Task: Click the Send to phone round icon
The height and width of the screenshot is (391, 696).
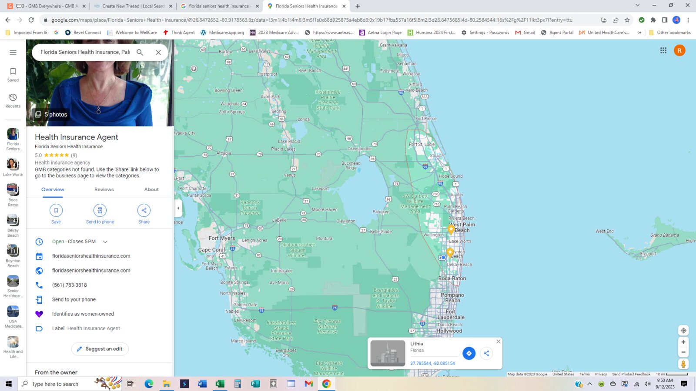Action: 100,210
